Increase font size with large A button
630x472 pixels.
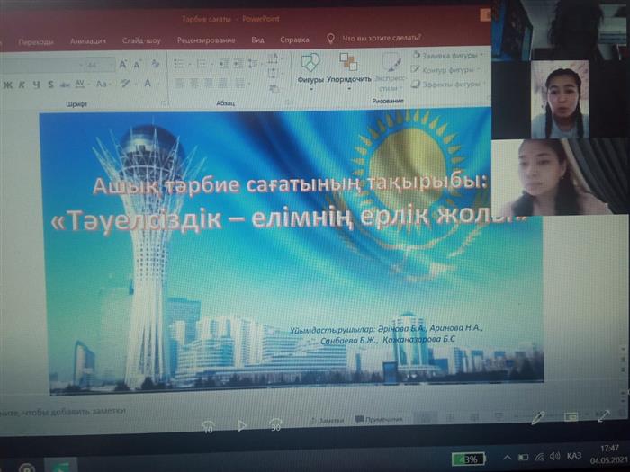point(124,65)
